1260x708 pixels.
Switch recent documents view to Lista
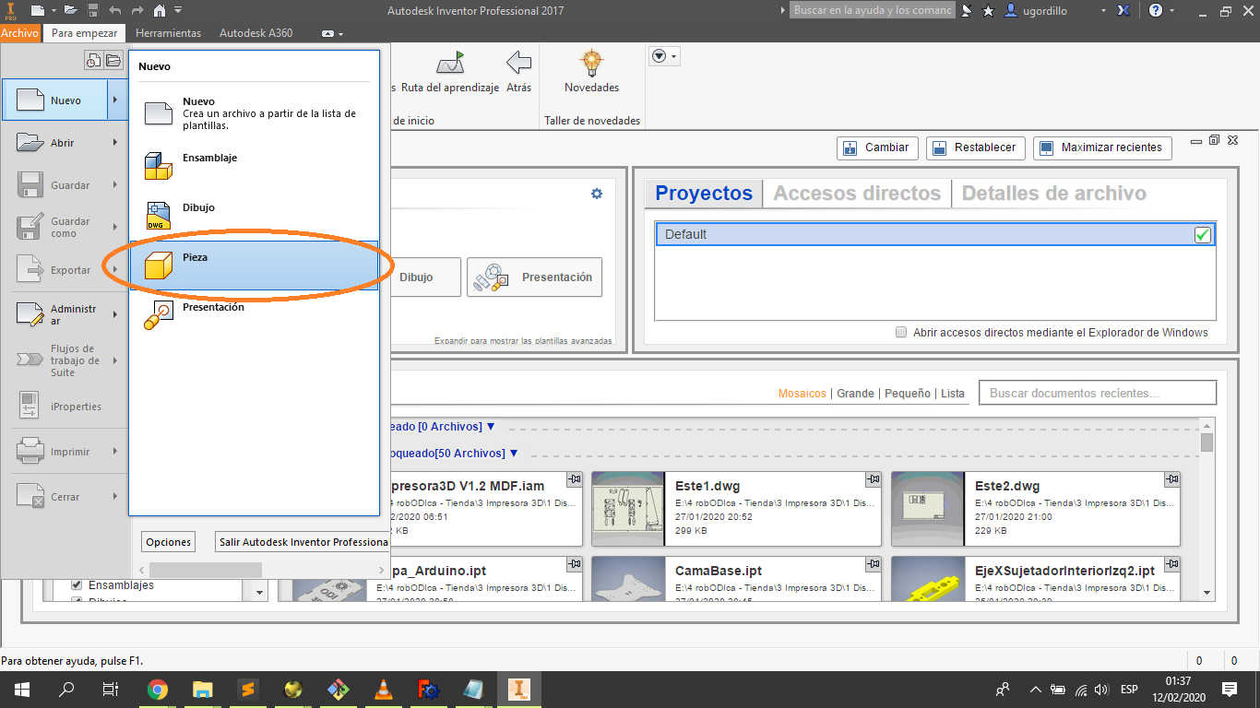953,394
